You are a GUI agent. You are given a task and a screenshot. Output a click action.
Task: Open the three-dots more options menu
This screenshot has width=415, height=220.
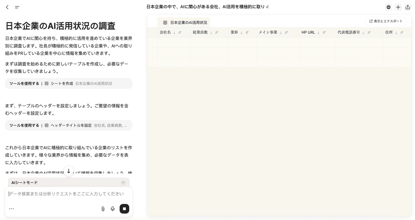pos(11,209)
